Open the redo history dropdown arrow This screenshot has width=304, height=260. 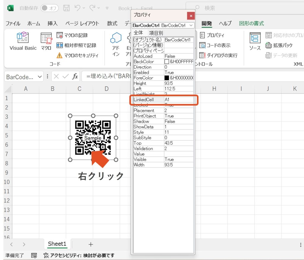99,8
